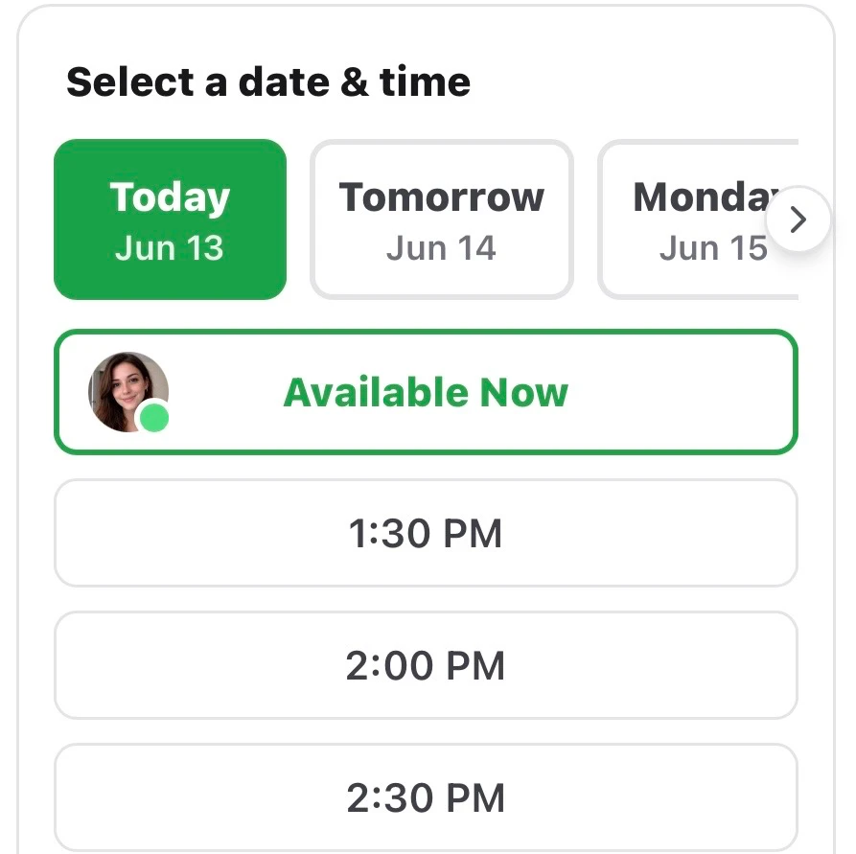Pick the 1:30 PM time slot
856x854 pixels.
tap(426, 533)
